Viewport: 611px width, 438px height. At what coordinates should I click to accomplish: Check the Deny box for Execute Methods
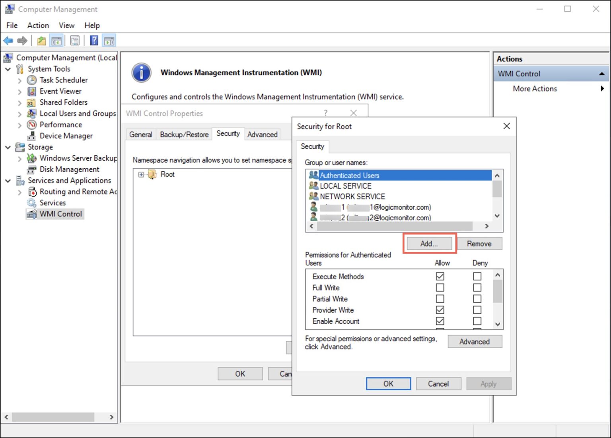pyautogui.click(x=477, y=276)
